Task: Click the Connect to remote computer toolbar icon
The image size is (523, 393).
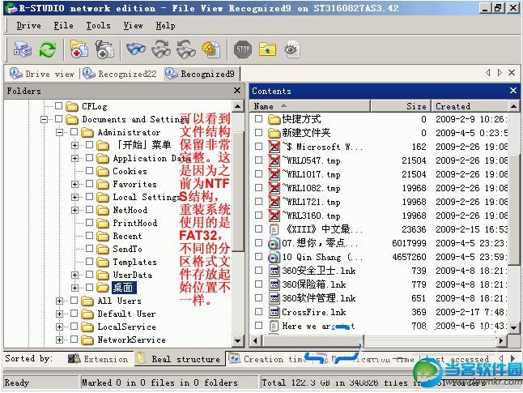Action: click(23, 49)
